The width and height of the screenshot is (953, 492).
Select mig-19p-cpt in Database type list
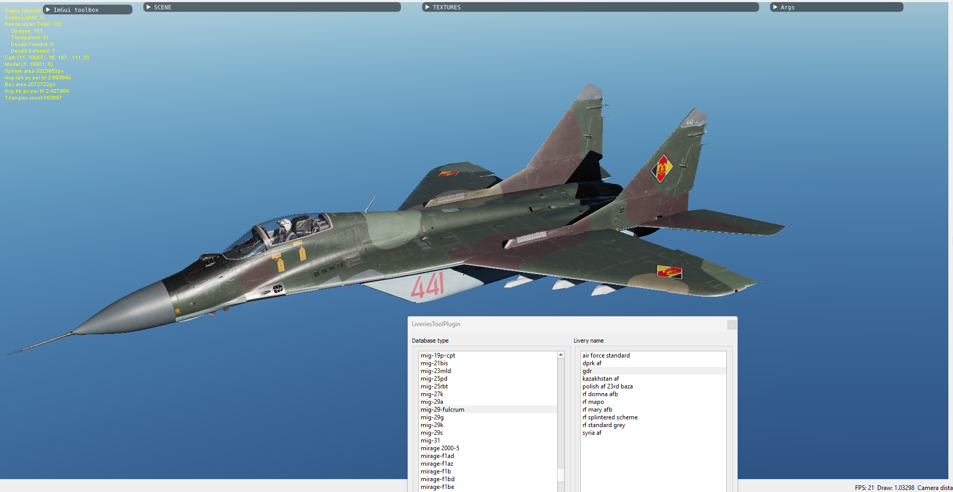click(x=488, y=355)
